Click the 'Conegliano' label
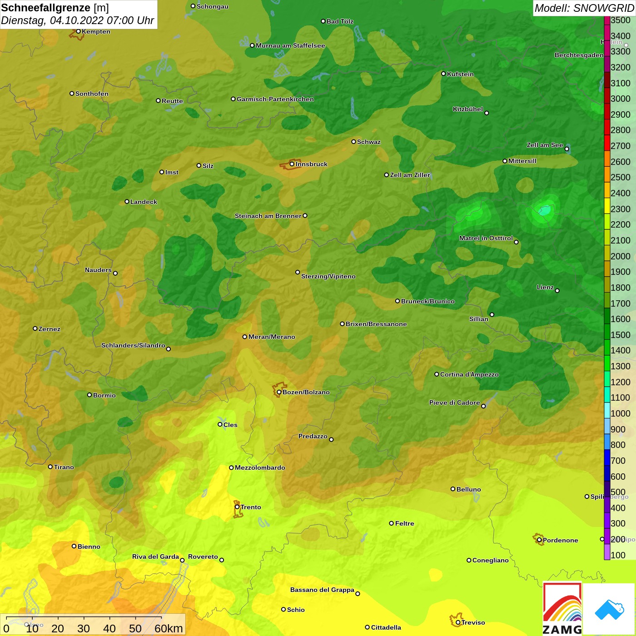 pos(491,560)
